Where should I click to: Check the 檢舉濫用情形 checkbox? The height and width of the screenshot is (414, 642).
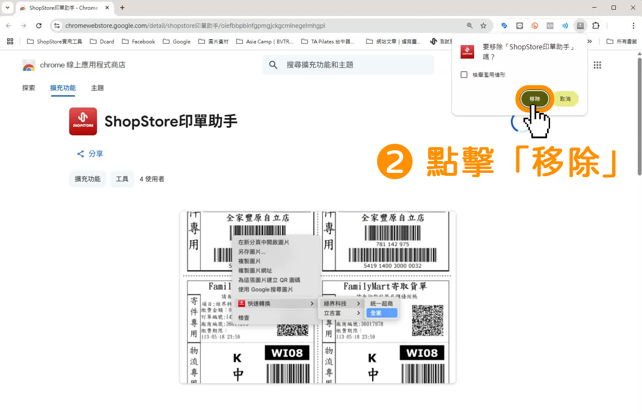click(464, 75)
